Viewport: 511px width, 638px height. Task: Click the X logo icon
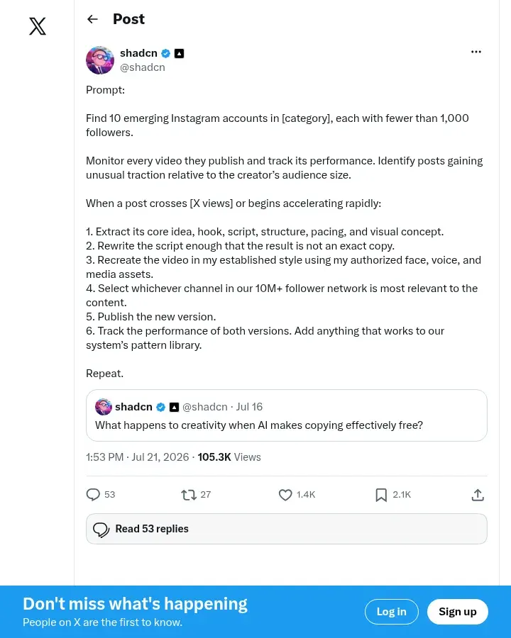[x=38, y=26]
